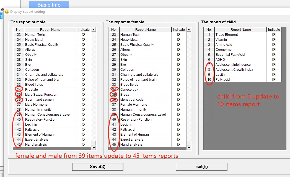
Task: Toggle Collagen checkbox in the male list
Action: [x=83, y=69]
